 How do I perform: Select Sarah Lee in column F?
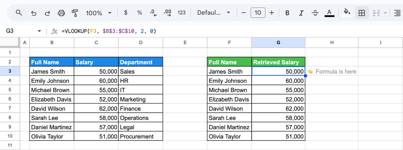(x=230, y=118)
